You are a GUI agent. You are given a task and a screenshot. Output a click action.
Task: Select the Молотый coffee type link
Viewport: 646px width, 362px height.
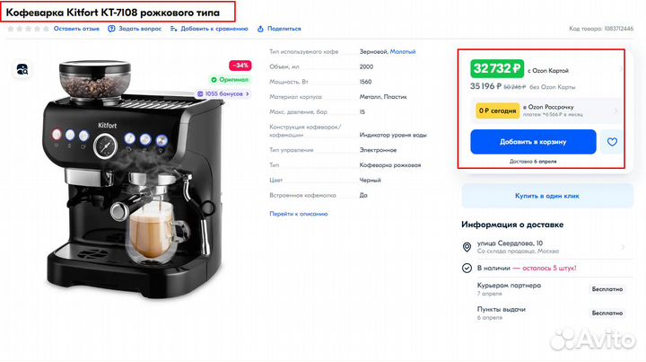[403, 51]
